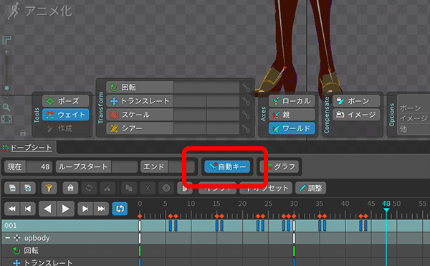Click the first translate value field
The width and height of the screenshot is (430, 266).
(190, 101)
